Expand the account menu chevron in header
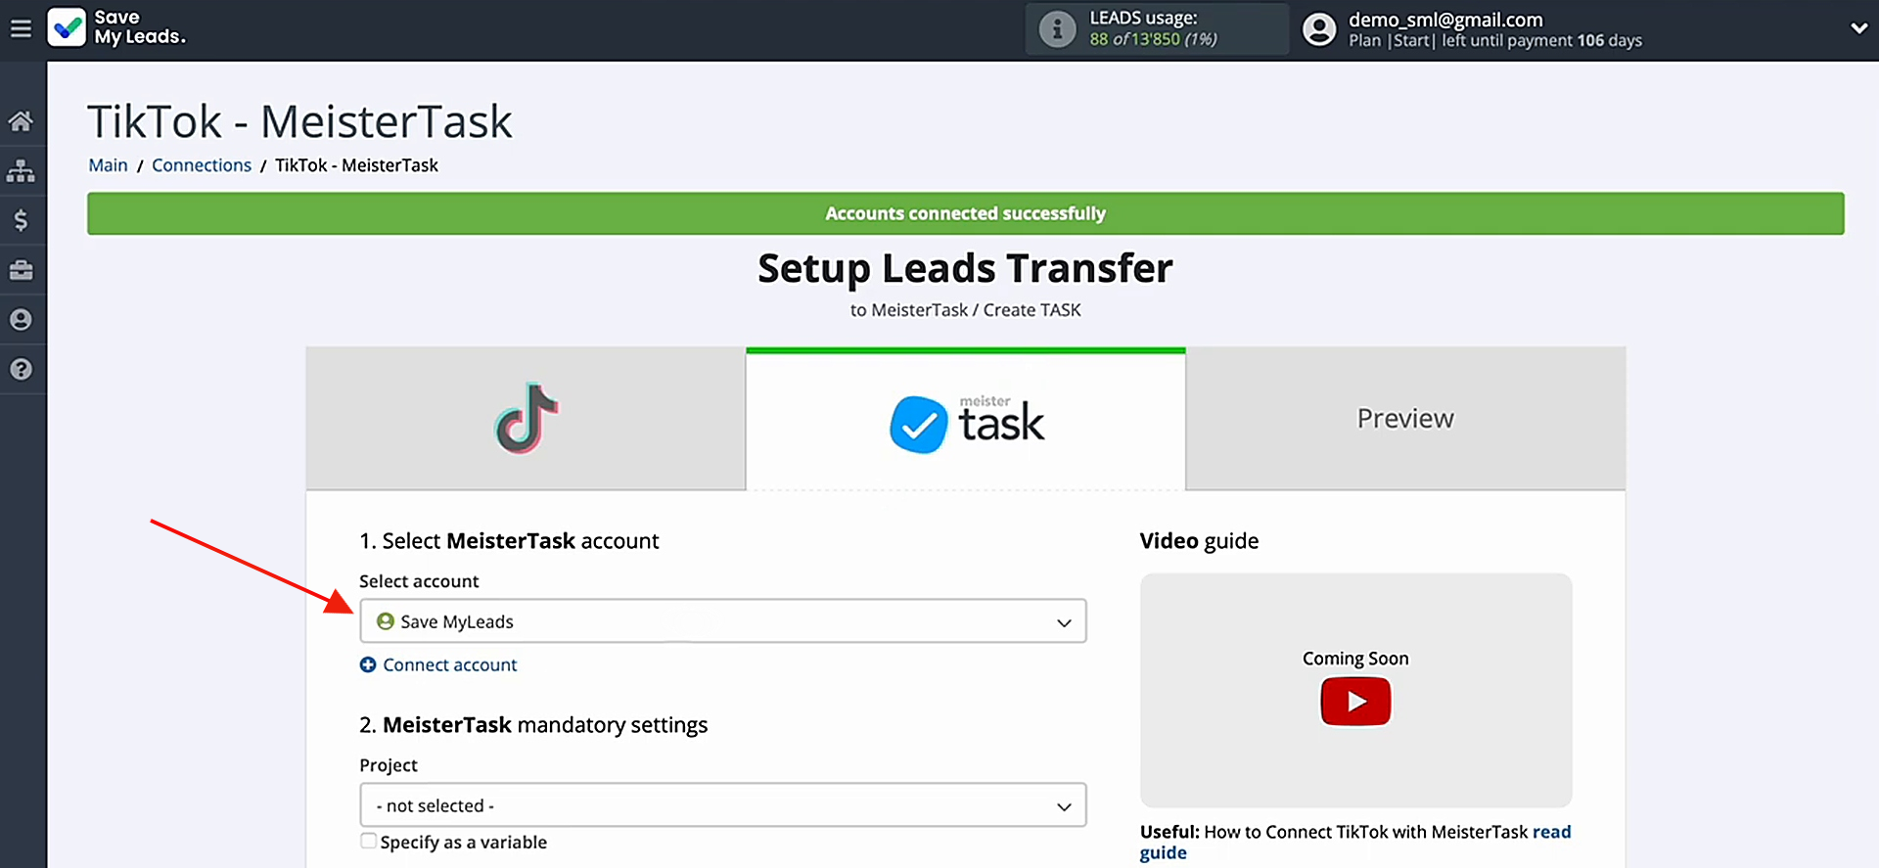The image size is (1879, 868). [1858, 29]
